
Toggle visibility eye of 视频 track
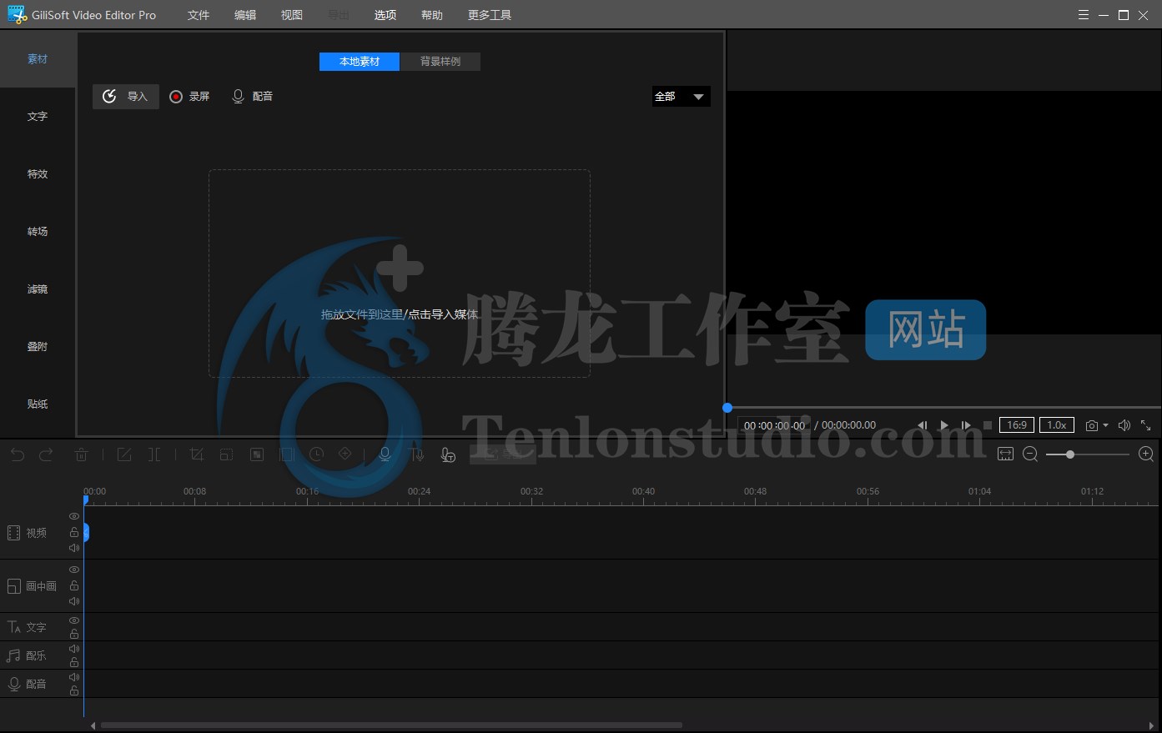pos(74,516)
